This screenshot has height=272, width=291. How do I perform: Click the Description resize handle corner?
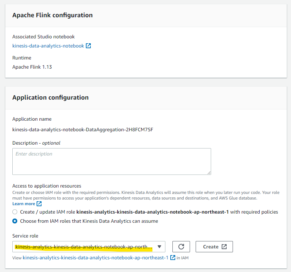pyautogui.click(x=209, y=173)
